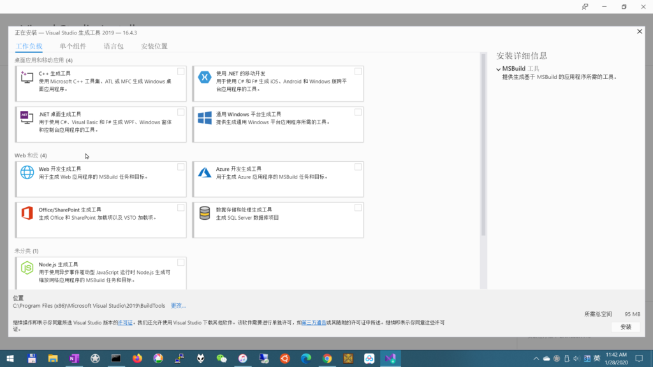
Task: Show hidden system tray icons
Action: click(535, 359)
